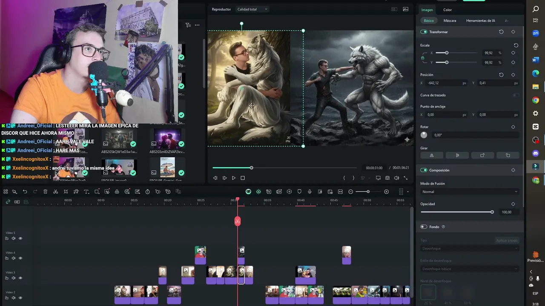This screenshot has width=545, height=306.
Task: Open Discord from the taskbar
Action: click(x=536, y=153)
